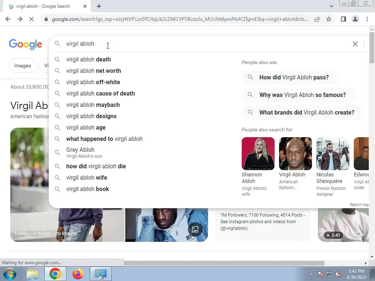Open the Chrome three-dot menu
375x281 pixels.
[x=367, y=19]
